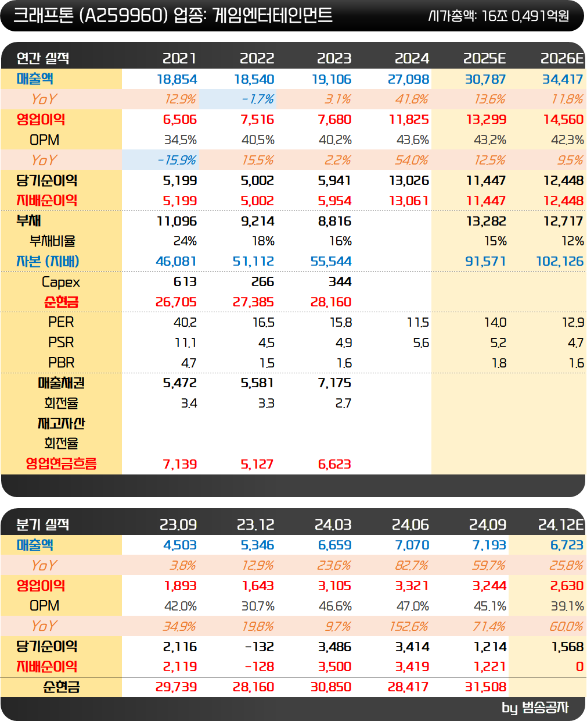
Task: Click annual 영업이익 estimate 14,560
Action: click(x=563, y=120)
